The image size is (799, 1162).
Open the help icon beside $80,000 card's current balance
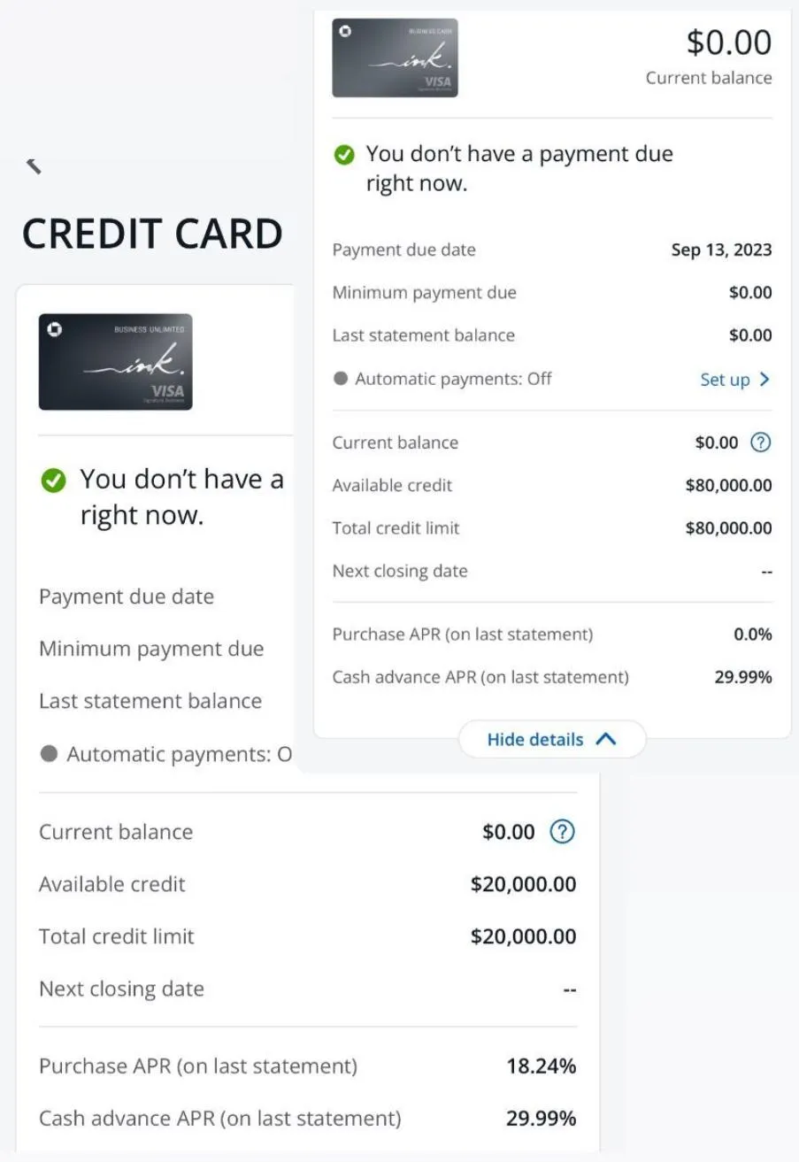click(760, 442)
